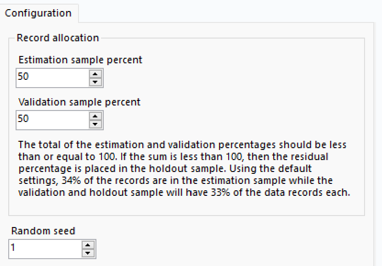The image size is (382, 266).
Task: Focus the Estimation sample percent field
Action: pos(51,78)
